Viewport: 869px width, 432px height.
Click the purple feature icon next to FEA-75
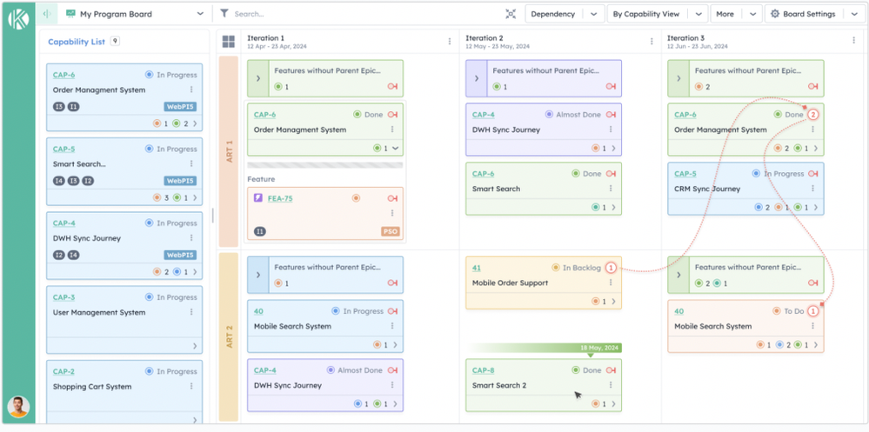258,198
